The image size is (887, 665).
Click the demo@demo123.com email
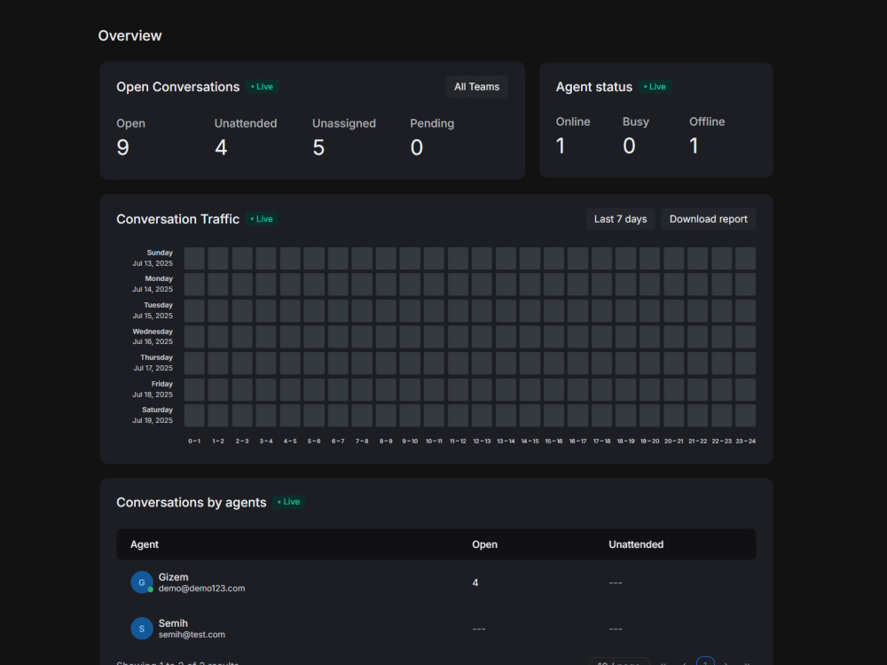[x=201, y=588]
